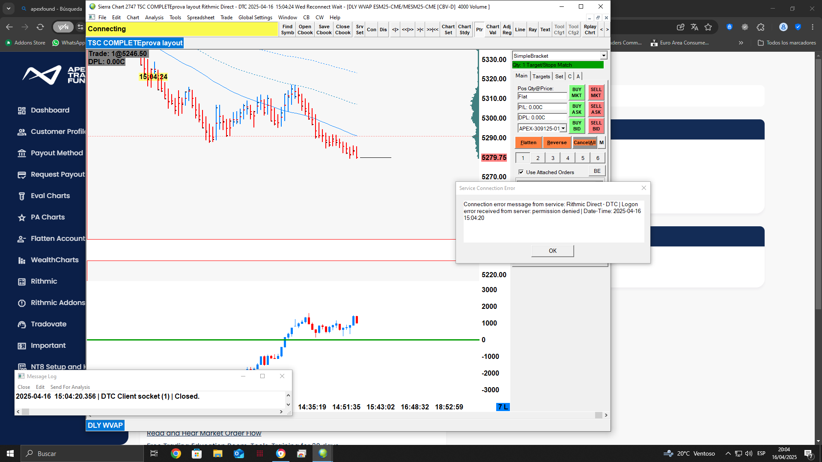Viewport: 822px width, 462px height.
Task: Switch to C tab in trade window
Action: pos(570,76)
